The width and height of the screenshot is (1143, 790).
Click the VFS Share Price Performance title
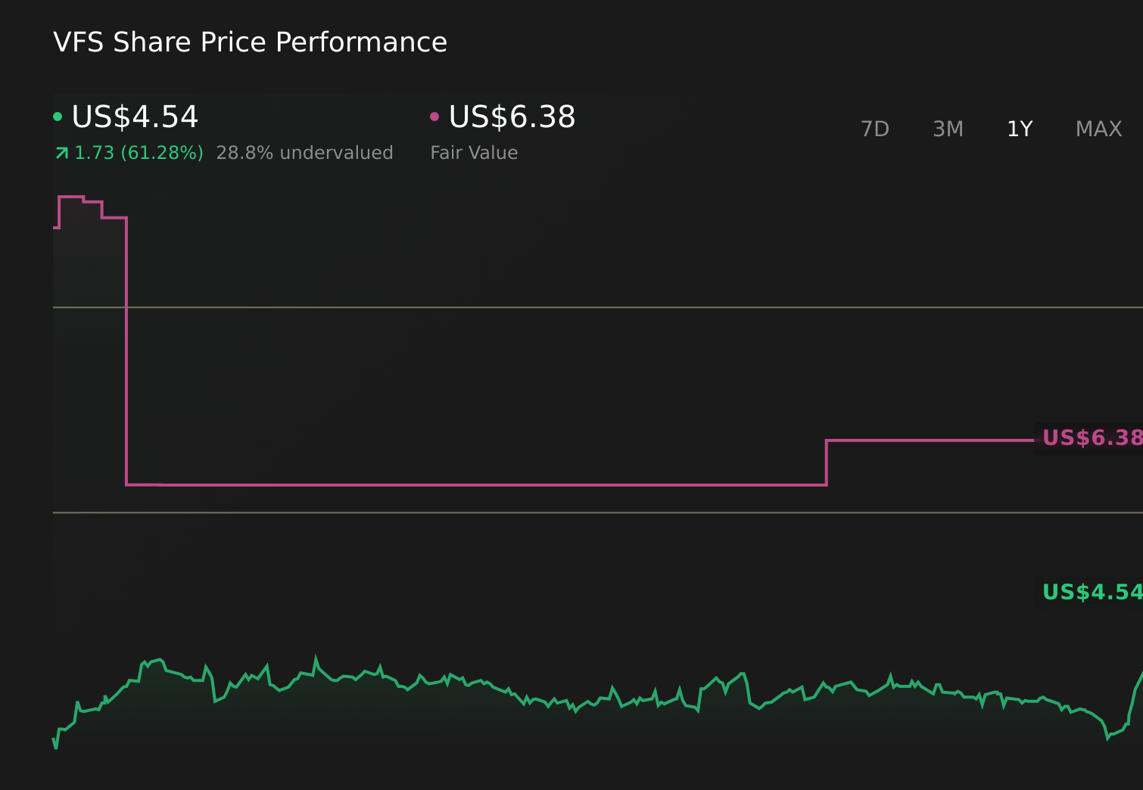(251, 42)
